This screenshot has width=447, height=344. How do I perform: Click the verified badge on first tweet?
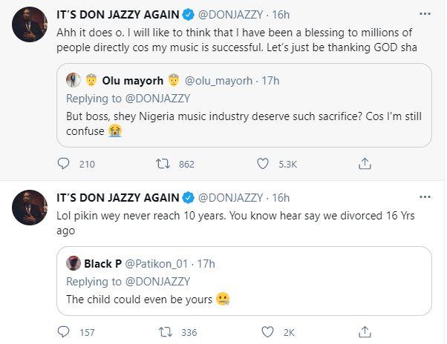click(x=189, y=15)
